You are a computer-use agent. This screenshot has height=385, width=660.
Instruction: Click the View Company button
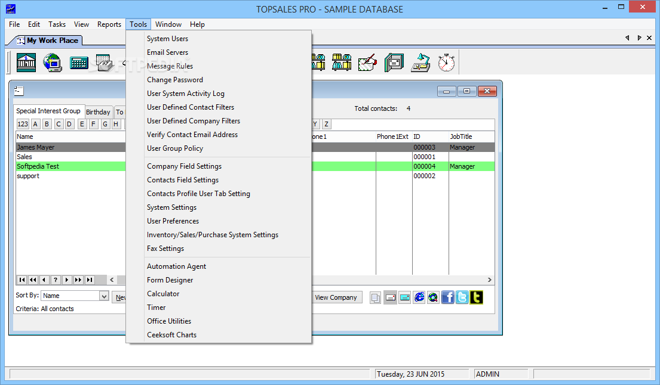336,297
